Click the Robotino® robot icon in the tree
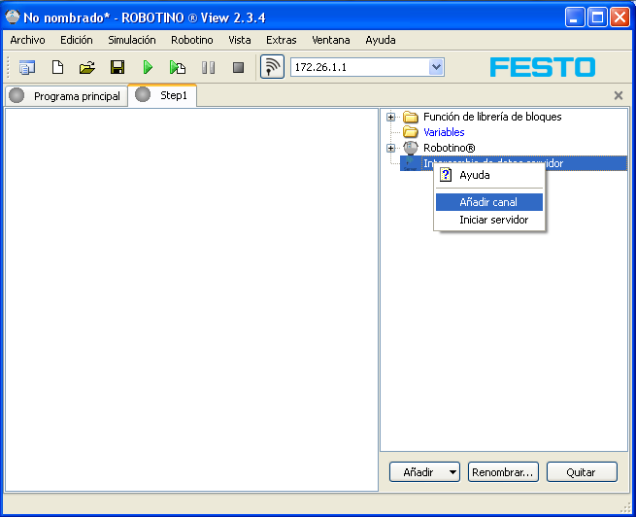Screen dimensions: 636x517 tap(411, 148)
